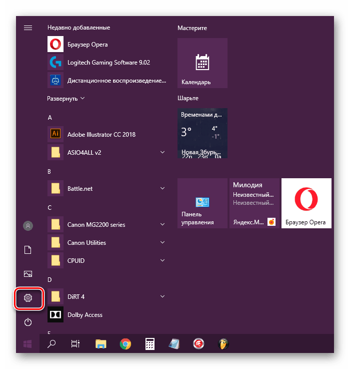
Task: Launch Google Chrome from the taskbar
Action: pos(125,344)
